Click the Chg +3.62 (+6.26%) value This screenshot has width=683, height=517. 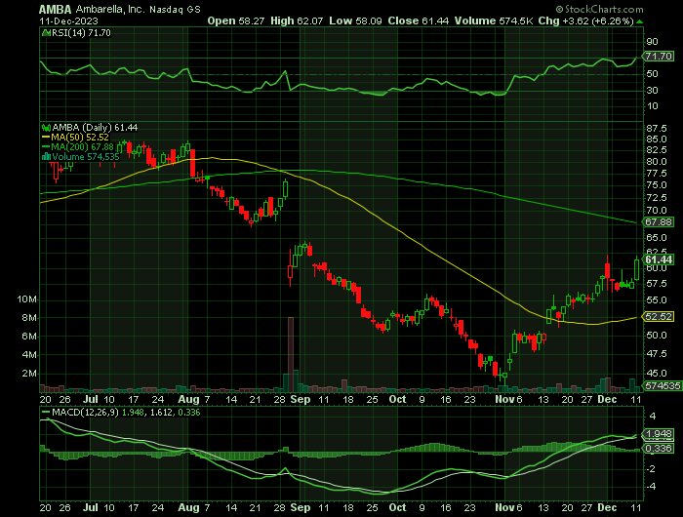coord(585,20)
